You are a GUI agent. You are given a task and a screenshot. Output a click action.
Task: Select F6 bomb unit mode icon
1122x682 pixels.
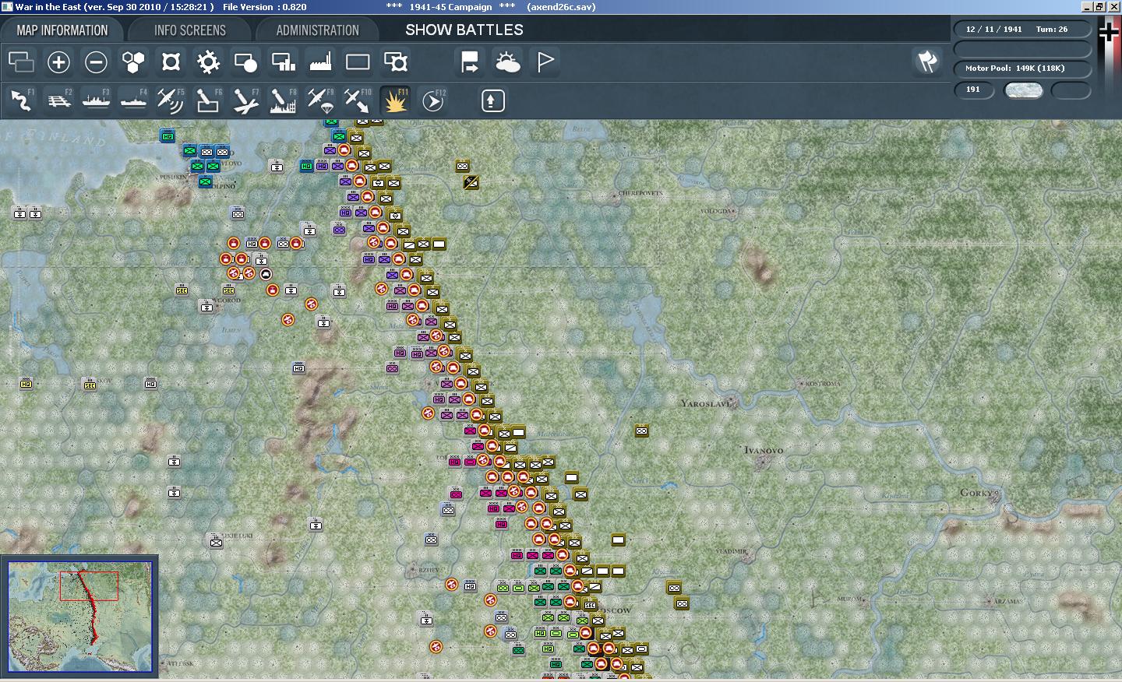click(208, 100)
